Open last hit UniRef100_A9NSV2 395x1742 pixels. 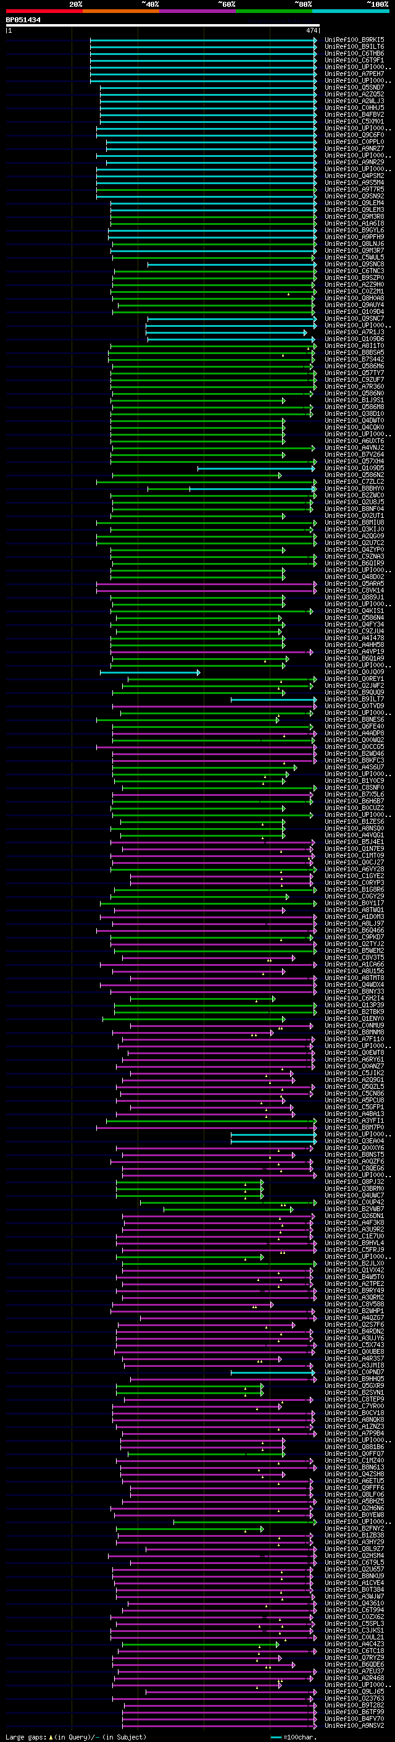coord(354,1726)
